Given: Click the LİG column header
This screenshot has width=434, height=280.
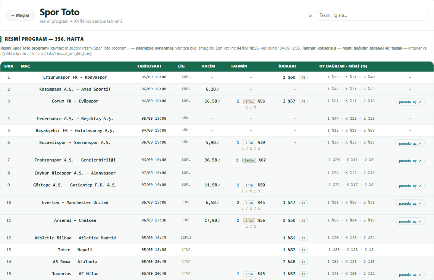Looking at the screenshot, I should tap(181, 66).
